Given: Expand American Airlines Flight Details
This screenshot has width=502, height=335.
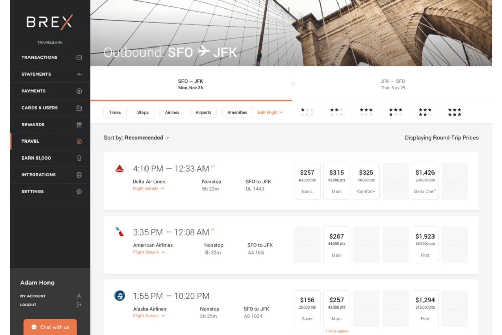Looking at the screenshot, I should pos(149,252).
